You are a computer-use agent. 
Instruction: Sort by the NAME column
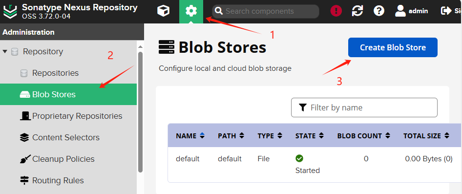[x=190, y=136]
